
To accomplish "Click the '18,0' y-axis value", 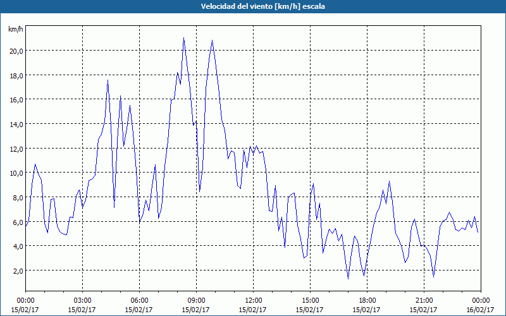I will [x=16, y=75].
